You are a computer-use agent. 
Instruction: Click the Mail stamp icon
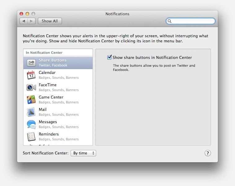[x=31, y=112]
